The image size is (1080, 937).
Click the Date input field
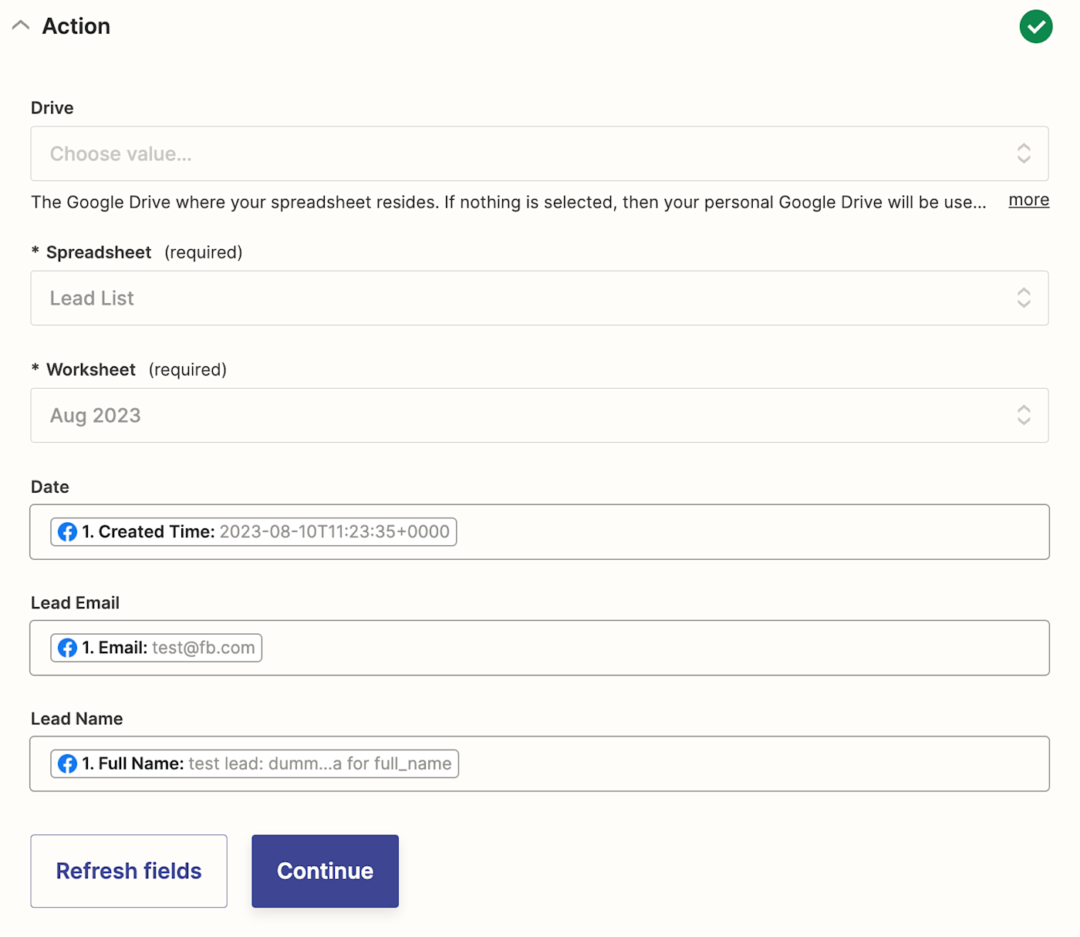click(x=748, y=532)
